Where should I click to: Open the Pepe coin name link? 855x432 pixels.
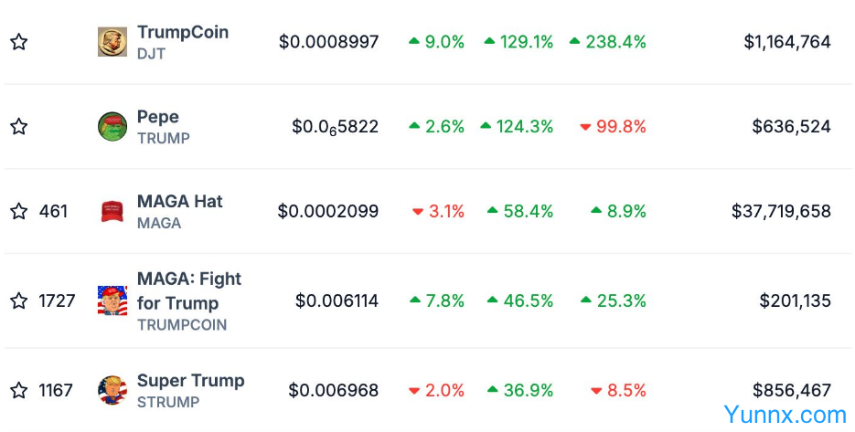158,117
